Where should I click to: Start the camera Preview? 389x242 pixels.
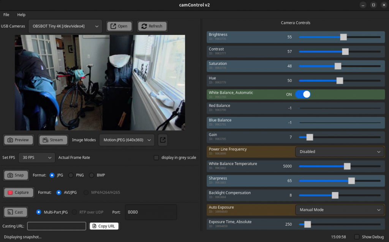point(18,140)
